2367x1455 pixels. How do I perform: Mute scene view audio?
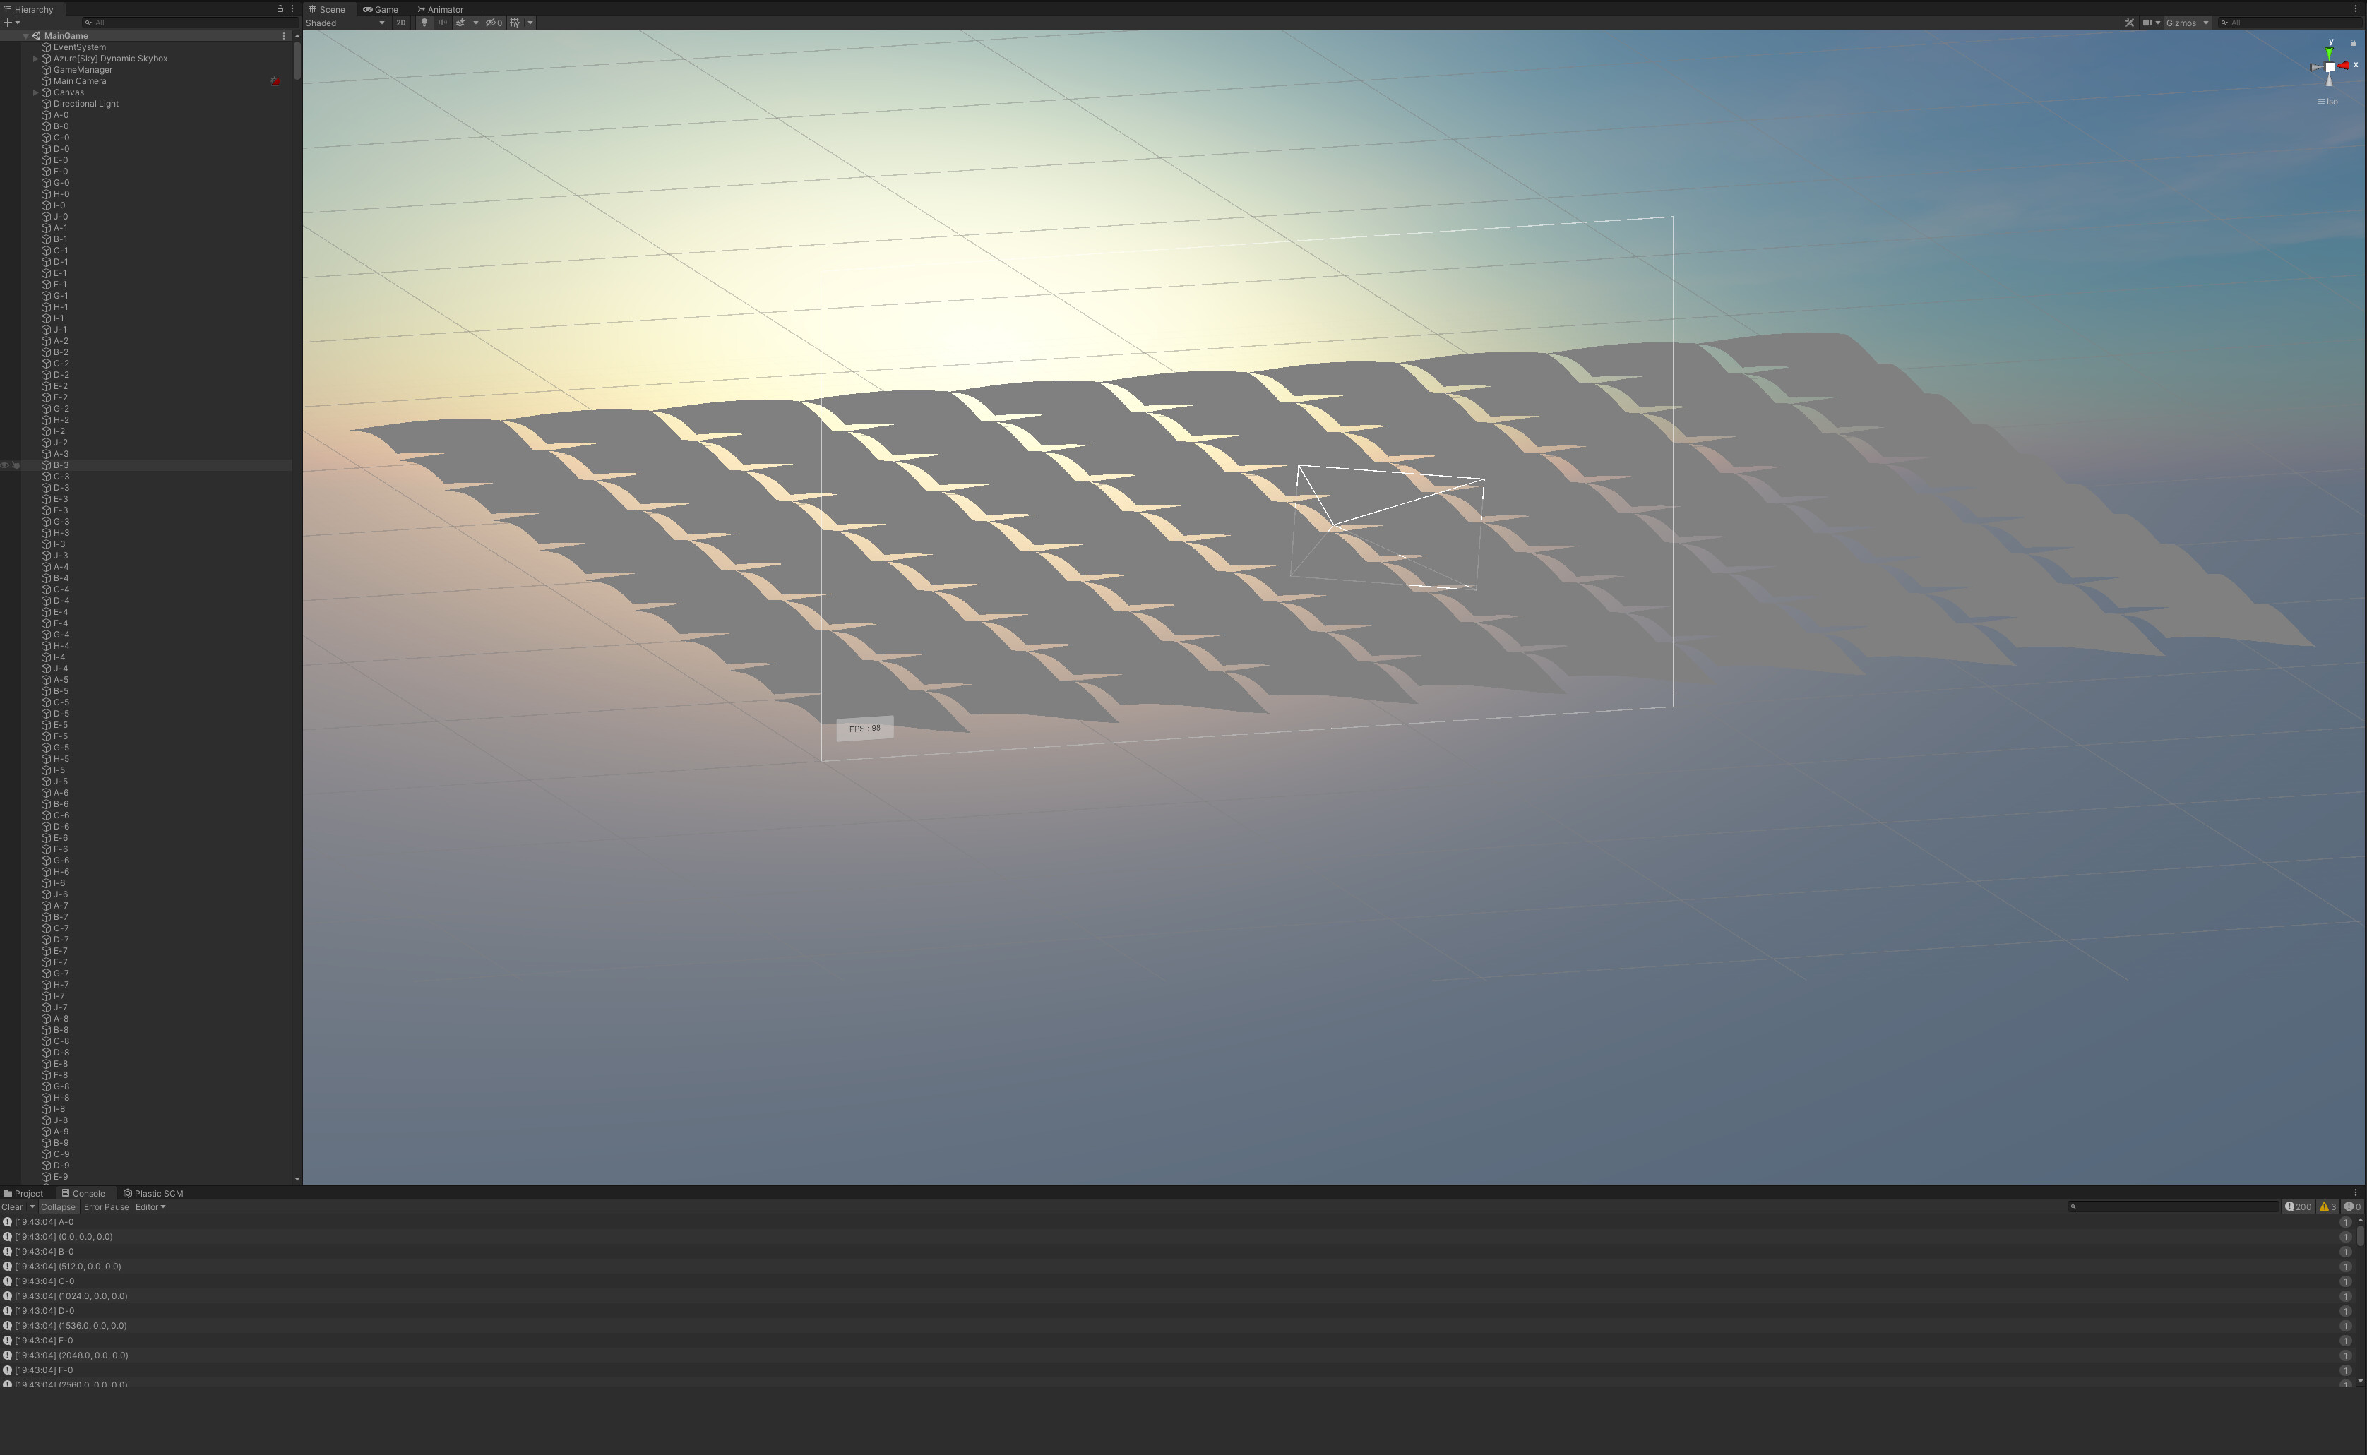(442, 22)
